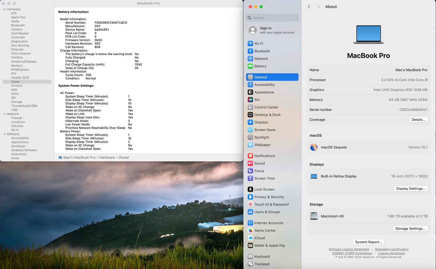Open the Displays item in Settings sidebar

point(261,122)
